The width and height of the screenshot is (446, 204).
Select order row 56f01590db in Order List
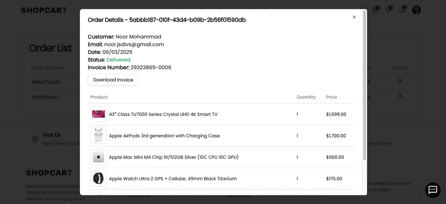(47, 98)
